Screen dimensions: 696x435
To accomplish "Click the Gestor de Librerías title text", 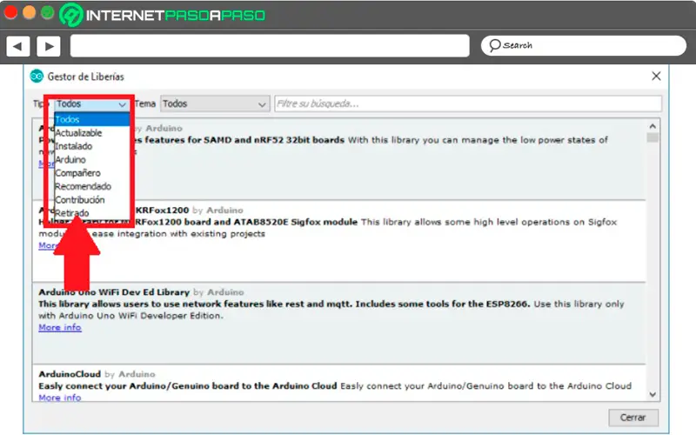I will (x=85, y=77).
